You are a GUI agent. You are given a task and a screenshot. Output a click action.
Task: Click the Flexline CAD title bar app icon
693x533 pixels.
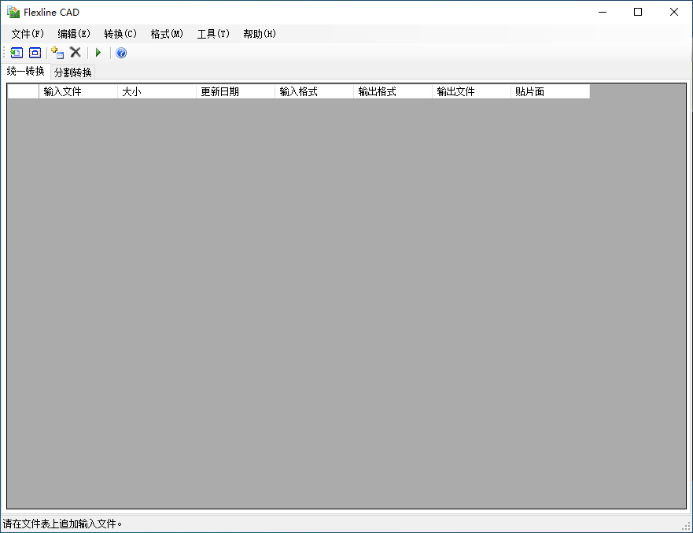(13, 12)
